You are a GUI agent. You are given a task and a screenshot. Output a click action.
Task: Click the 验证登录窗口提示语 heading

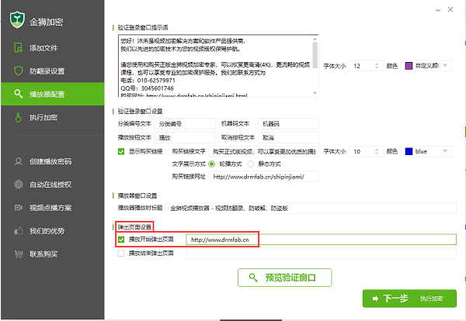point(143,28)
